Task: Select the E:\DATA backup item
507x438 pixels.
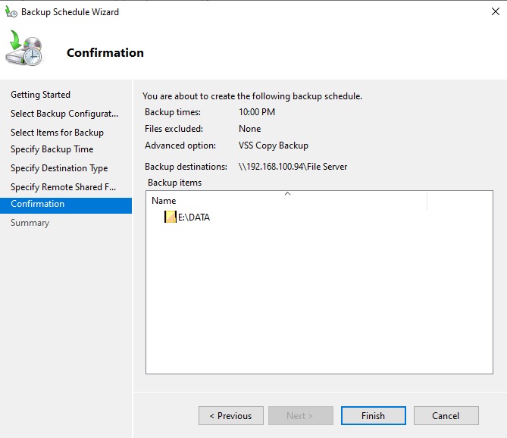Action: (x=193, y=217)
